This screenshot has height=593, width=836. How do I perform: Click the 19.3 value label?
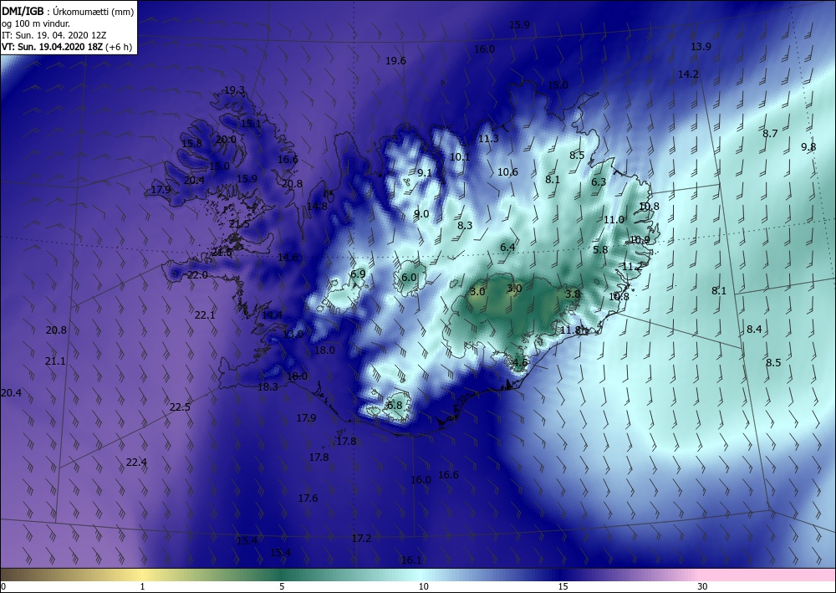234,90
